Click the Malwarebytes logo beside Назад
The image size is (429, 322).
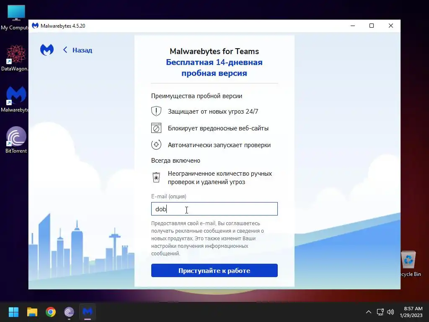click(x=47, y=50)
